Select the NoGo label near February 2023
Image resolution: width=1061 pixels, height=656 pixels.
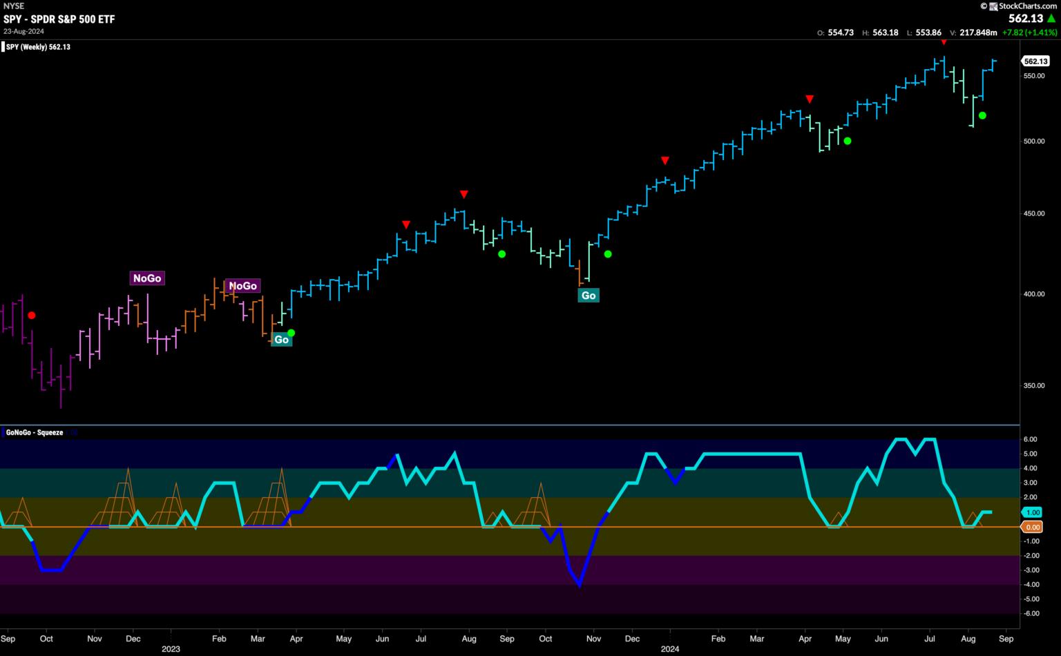pos(242,286)
